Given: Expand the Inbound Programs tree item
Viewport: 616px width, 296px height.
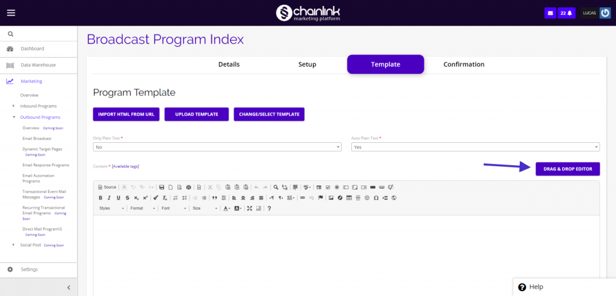Looking at the screenshot, I should point(14,106).
